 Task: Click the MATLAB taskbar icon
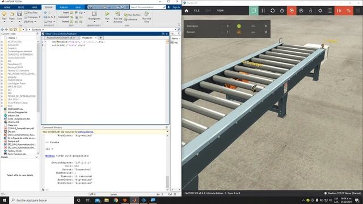(134, 200)
